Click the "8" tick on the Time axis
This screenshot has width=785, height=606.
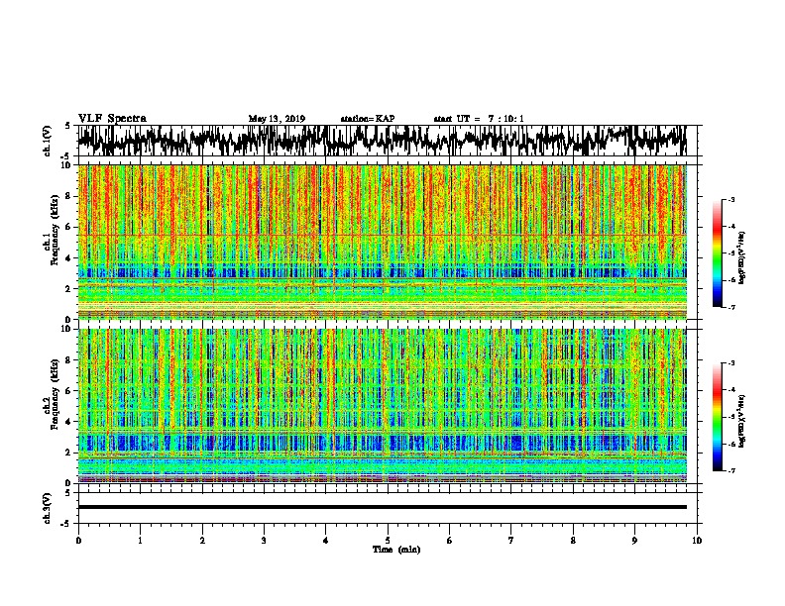click(x=573, y=541)
